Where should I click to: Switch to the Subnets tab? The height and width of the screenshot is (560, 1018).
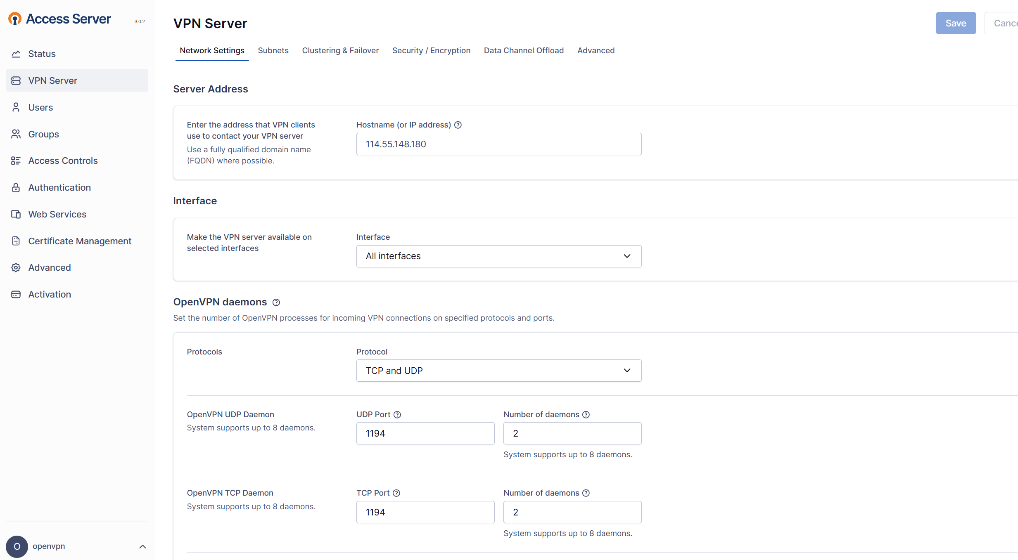273,50
